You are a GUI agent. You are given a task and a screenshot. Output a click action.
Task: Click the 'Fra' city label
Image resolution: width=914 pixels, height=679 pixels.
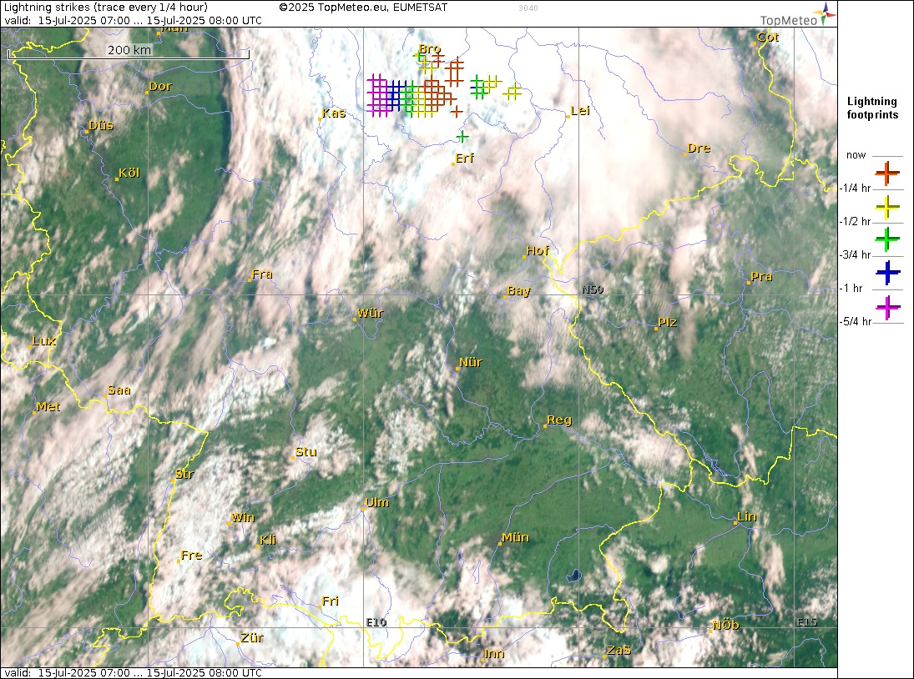click(x=262, y=274)
